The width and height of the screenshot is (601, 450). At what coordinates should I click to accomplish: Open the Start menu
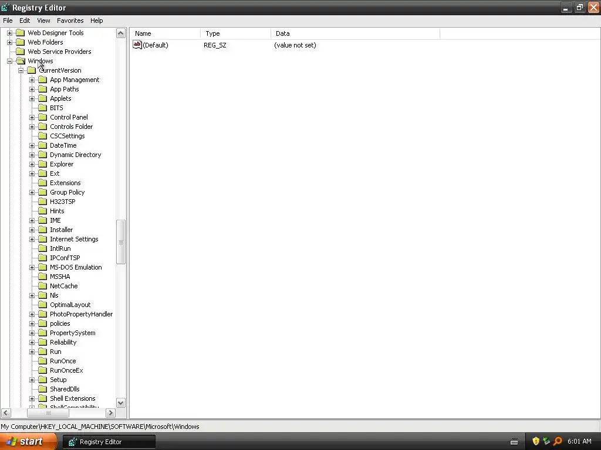pos(28,441)
